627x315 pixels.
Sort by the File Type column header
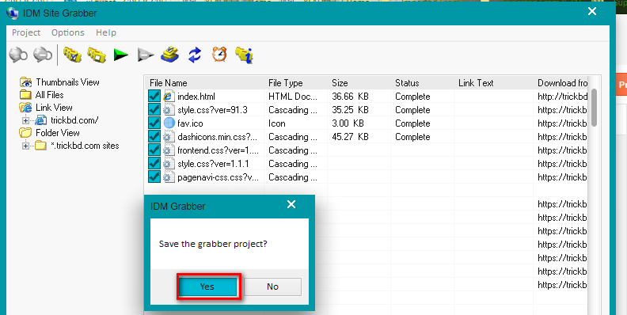286,83
